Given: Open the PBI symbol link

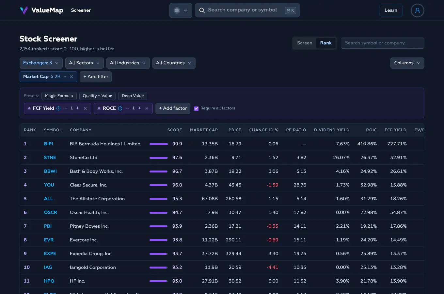Looking at the screenshot, I should (x=48, y=226).
